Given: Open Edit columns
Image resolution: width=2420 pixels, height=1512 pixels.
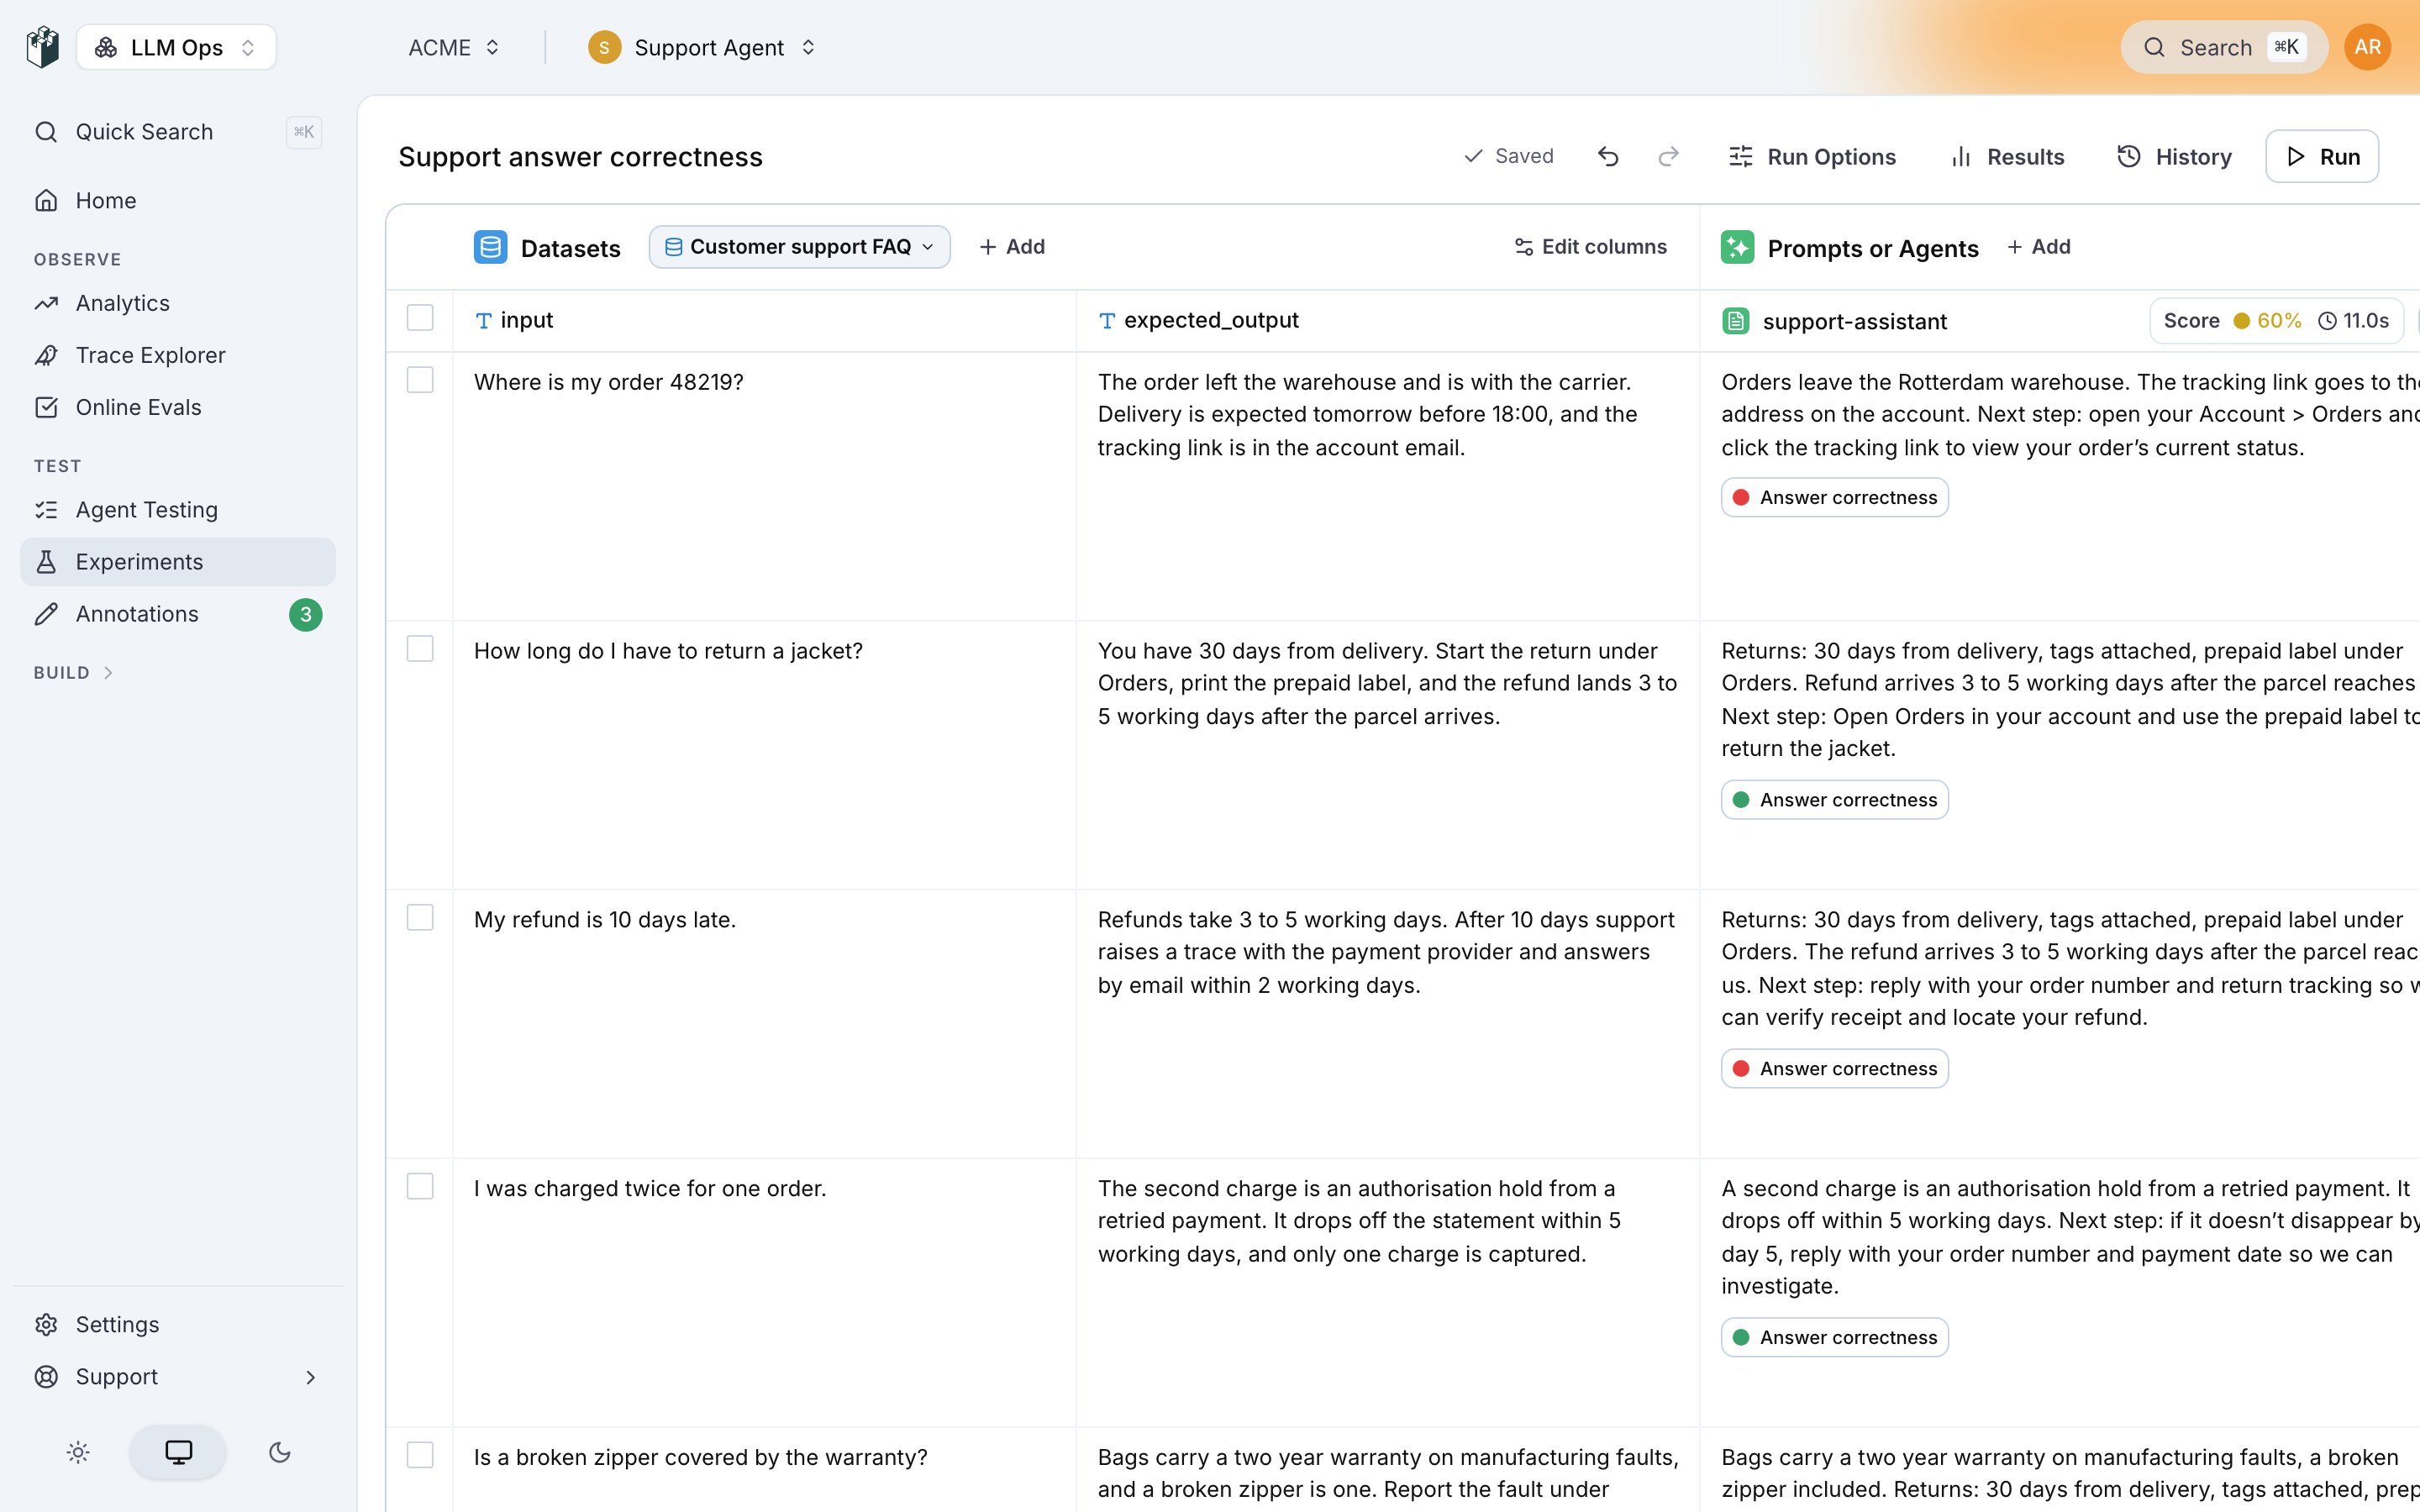Looking at the screenshot, I should tap(1590, 247).
